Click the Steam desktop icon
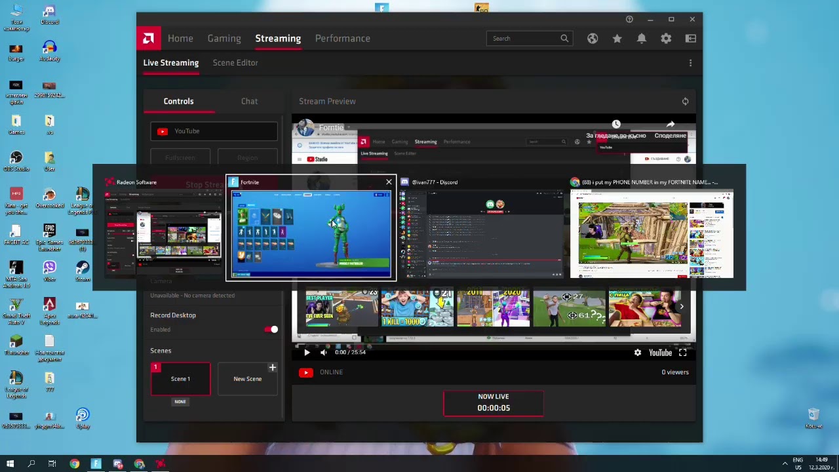This screenshot has width=839, height=472. pos(82,271)
